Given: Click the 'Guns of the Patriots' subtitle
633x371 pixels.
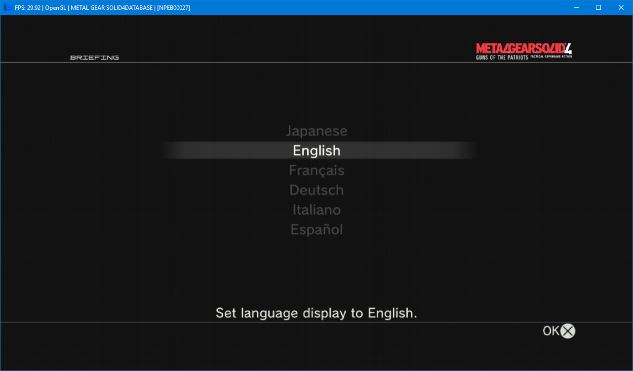Looking at the screenshot, I should tap(502, 58).
